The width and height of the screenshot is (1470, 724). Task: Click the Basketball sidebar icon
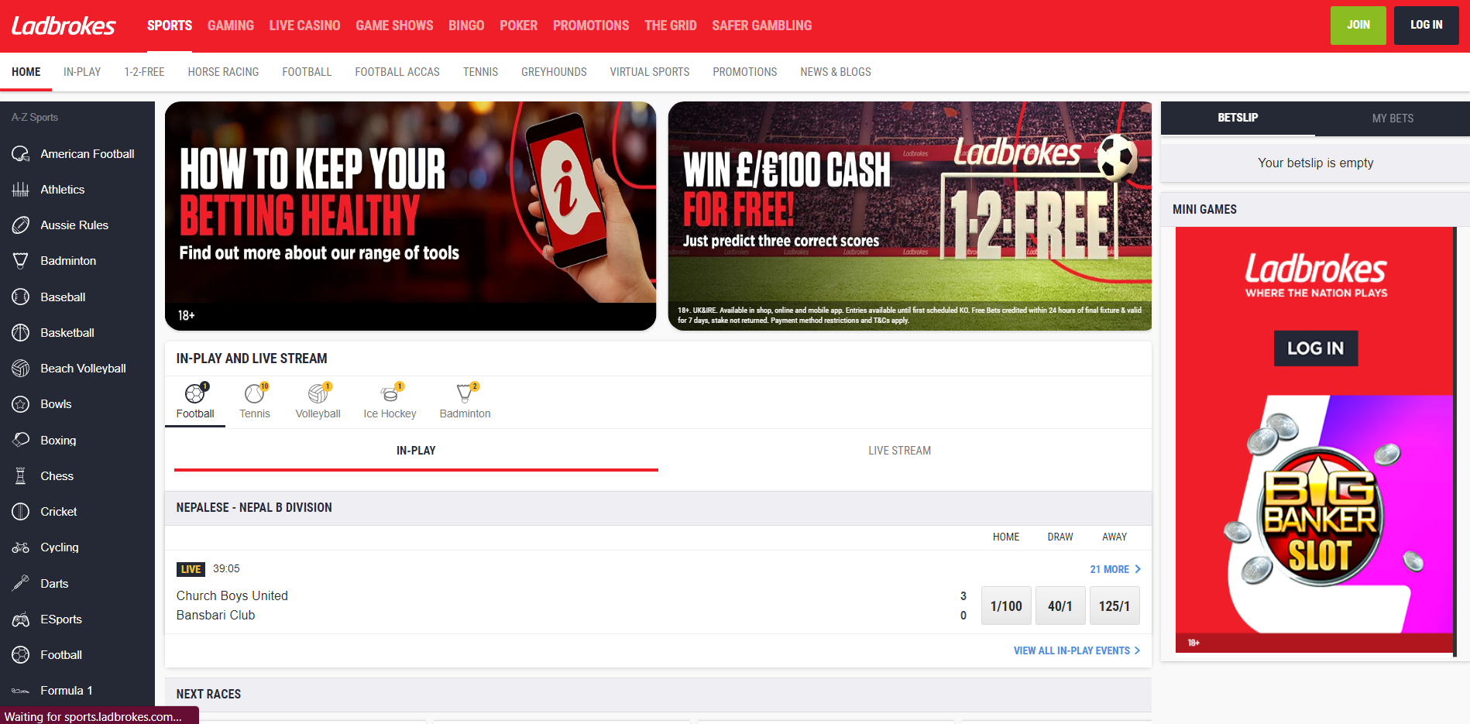click(x=21, y=333)
